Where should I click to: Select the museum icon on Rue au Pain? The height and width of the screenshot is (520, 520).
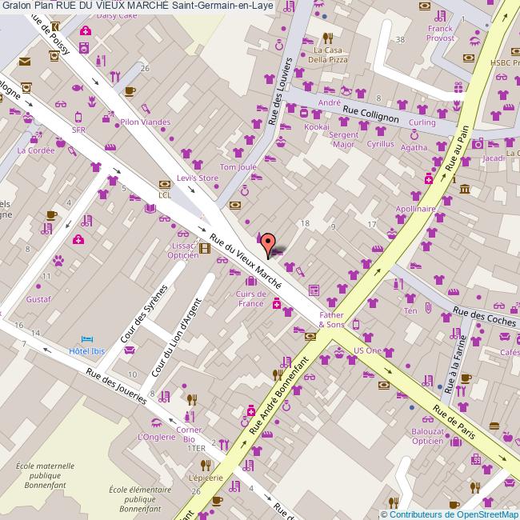pos(465,189)
